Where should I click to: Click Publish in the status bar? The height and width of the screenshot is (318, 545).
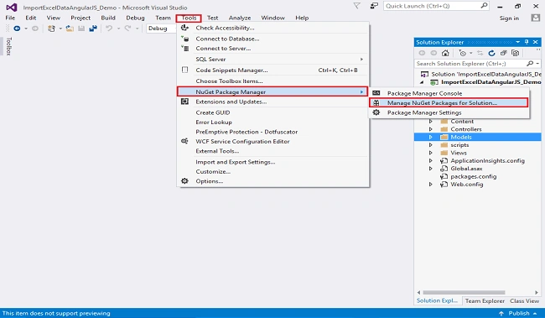coord(518,313)
